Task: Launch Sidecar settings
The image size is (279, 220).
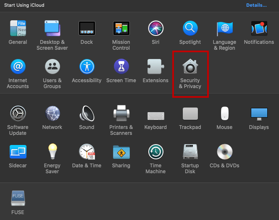Action: tap(18, 152)
